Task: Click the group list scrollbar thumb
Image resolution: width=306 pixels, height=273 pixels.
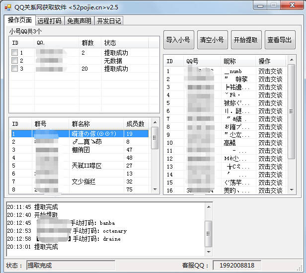Action: [x=154, y=138]
